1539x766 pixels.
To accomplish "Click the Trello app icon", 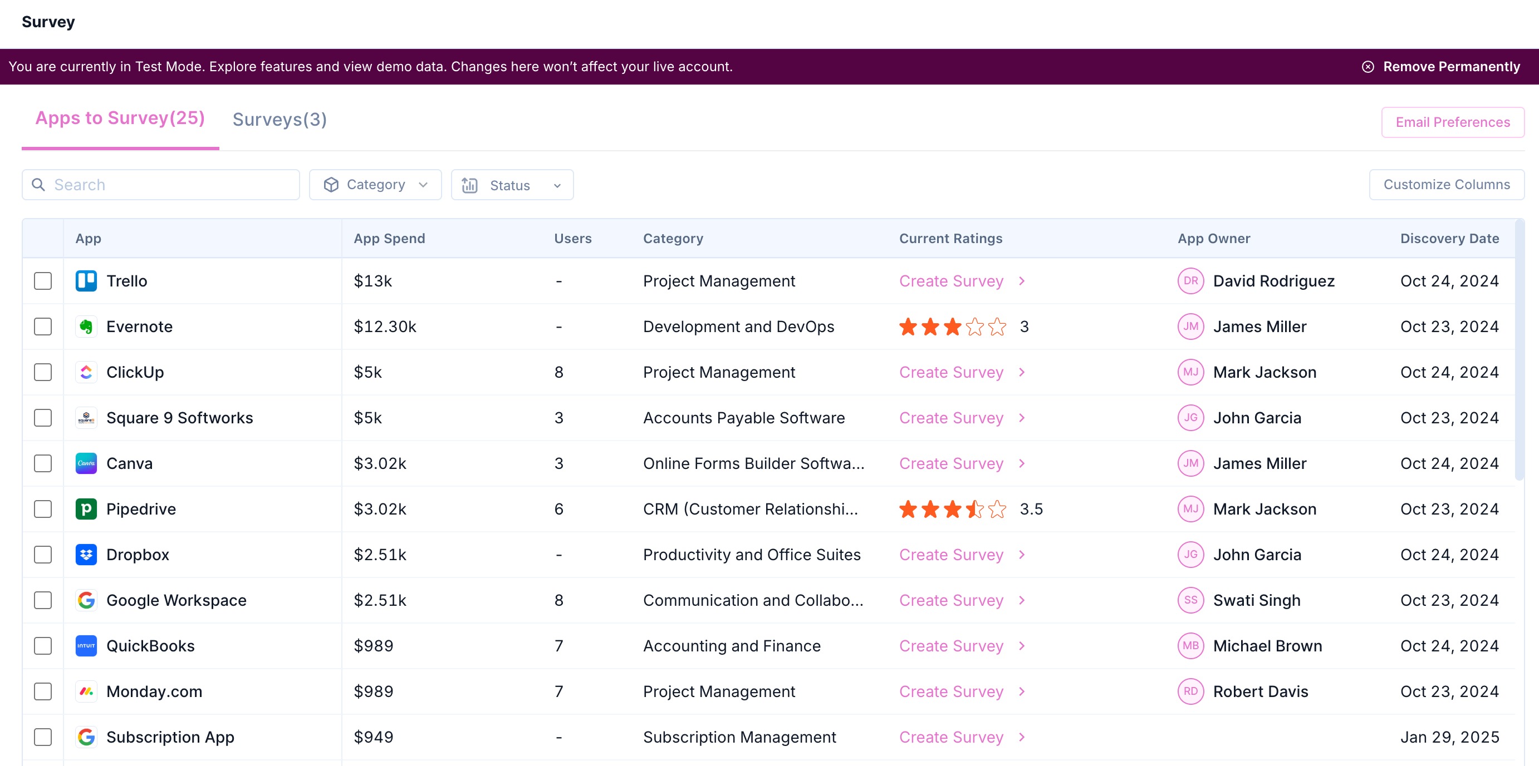I will pos(86,280).
